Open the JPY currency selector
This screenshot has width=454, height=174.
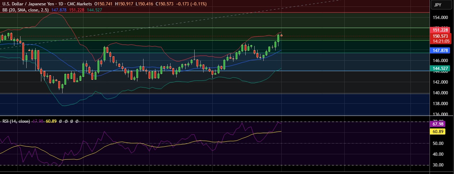point(441,5)
